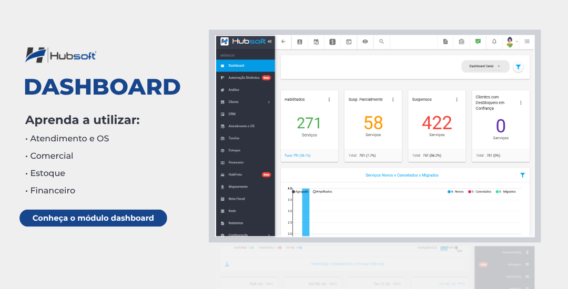Click the Serviços Novos x Cancelados x Migrados title
Screen dimensions: 568x289
click(x=402, y=175)
